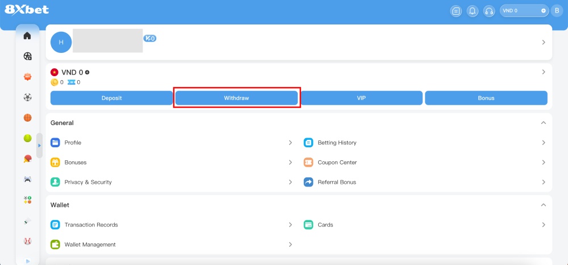Expand the sidebar with the arrow handle
568x265 pixels.
tap(40, 146)
